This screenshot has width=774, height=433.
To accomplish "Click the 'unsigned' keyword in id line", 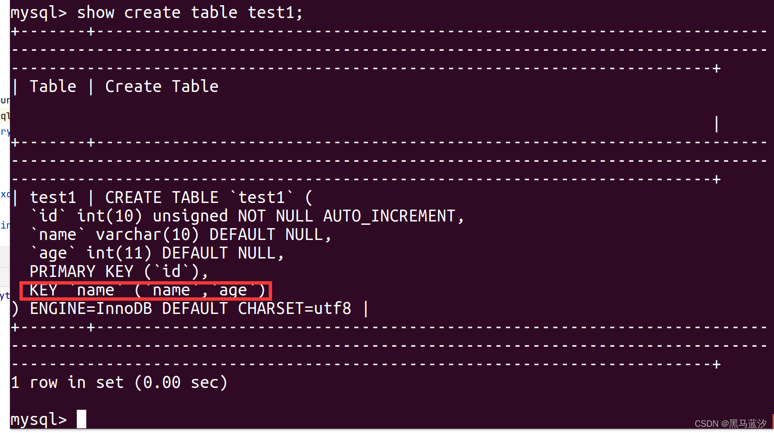I will [190, 216].
